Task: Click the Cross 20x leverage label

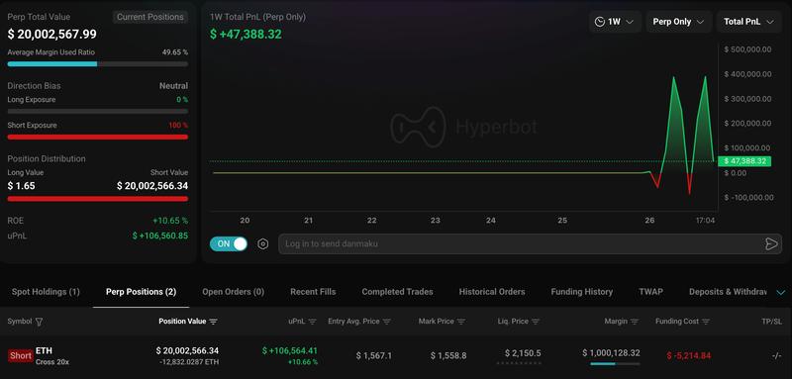Action: point(52,362)
